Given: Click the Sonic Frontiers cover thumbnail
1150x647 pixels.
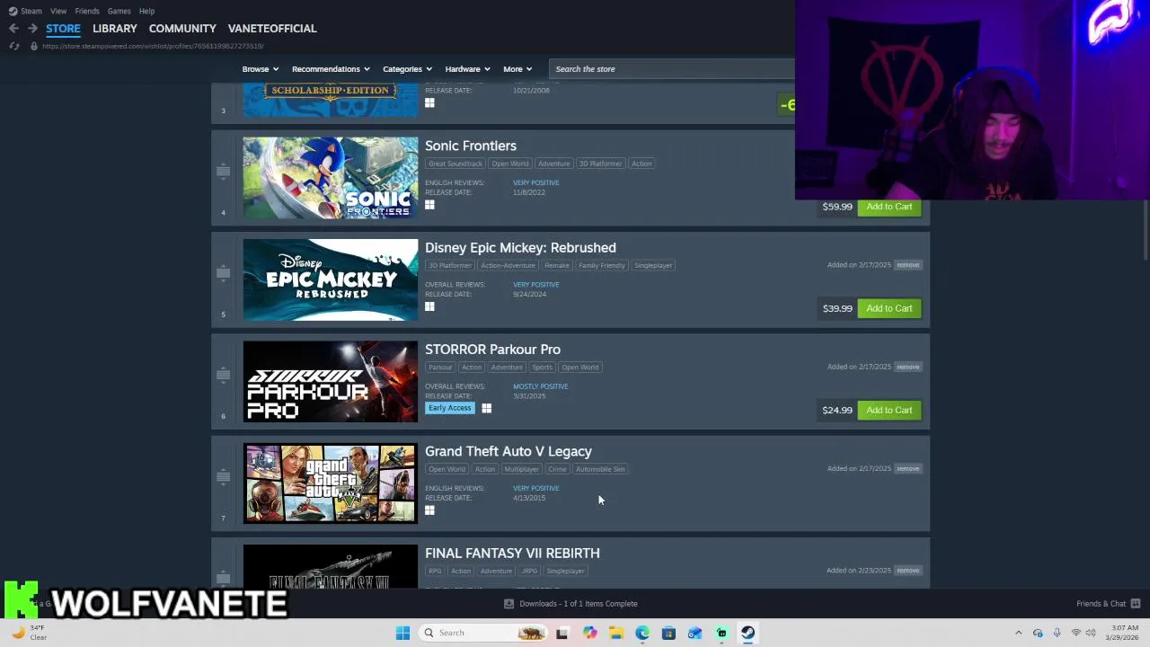Looking at the screenshot, I should pyautogui.click(x=331, y=178).
